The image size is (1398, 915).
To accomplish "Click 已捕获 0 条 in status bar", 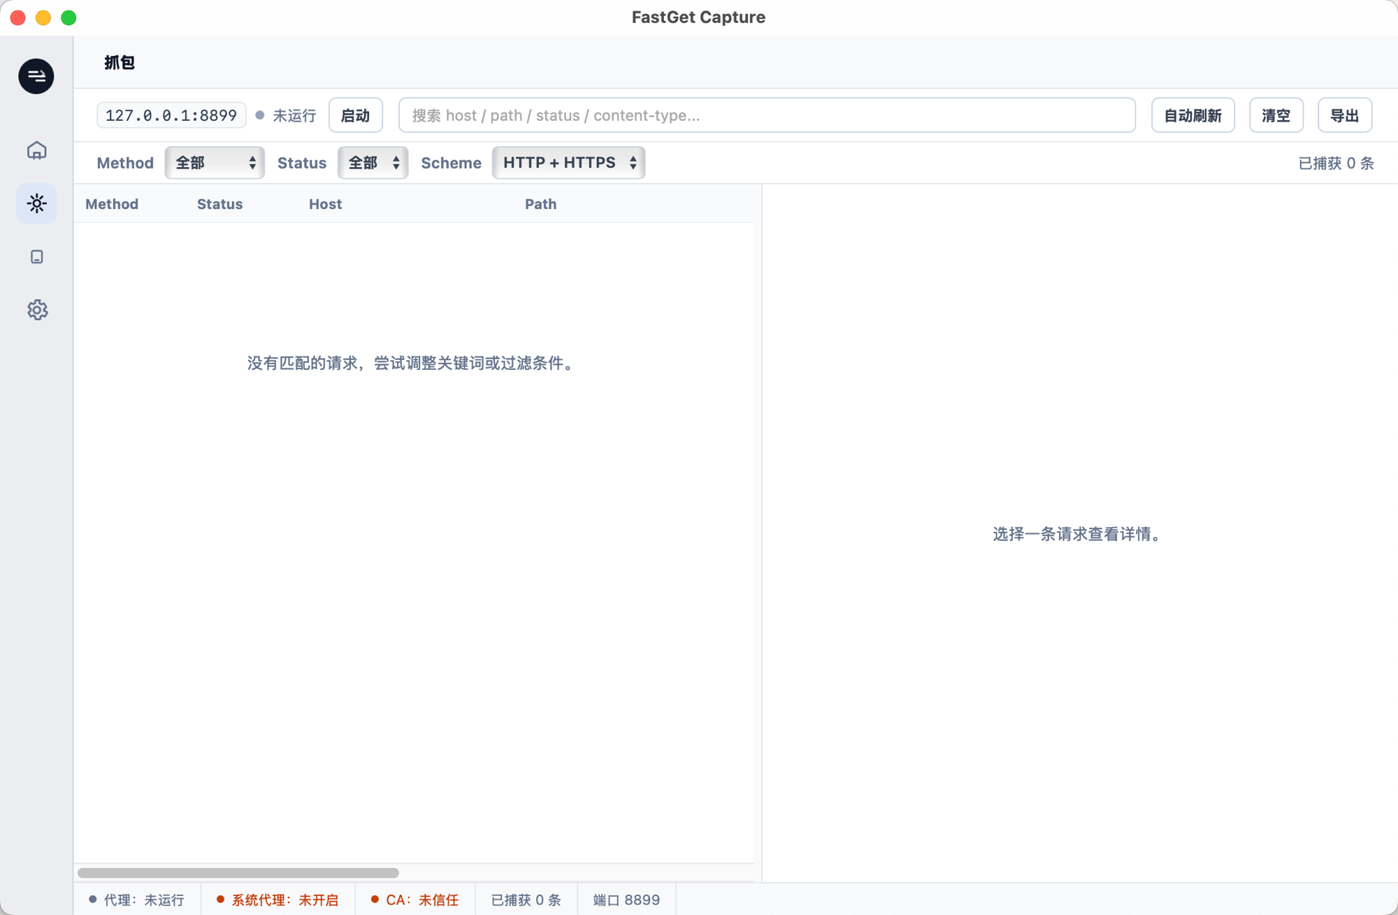I will 526,900.
